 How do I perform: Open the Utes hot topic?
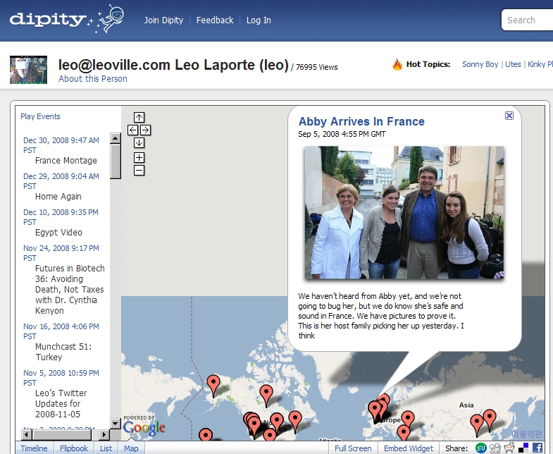tap(513, 64)
